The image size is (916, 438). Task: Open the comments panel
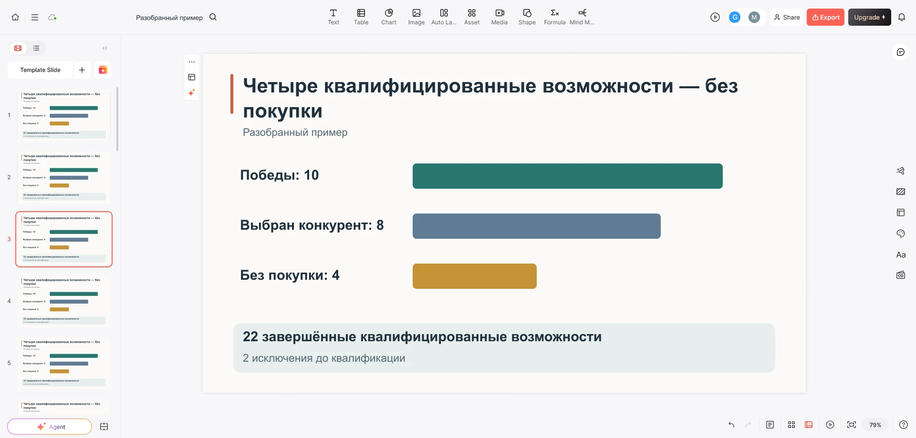click(901, 52)
